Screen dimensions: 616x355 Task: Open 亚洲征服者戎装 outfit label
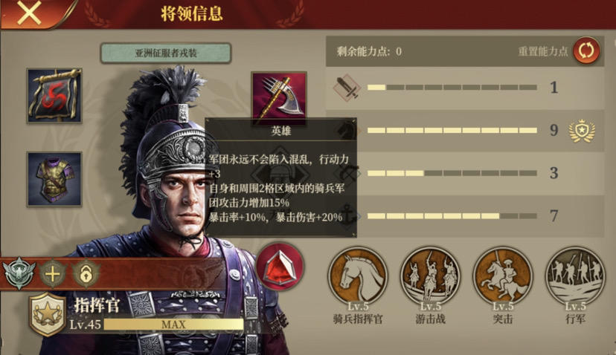coord(166,53)
